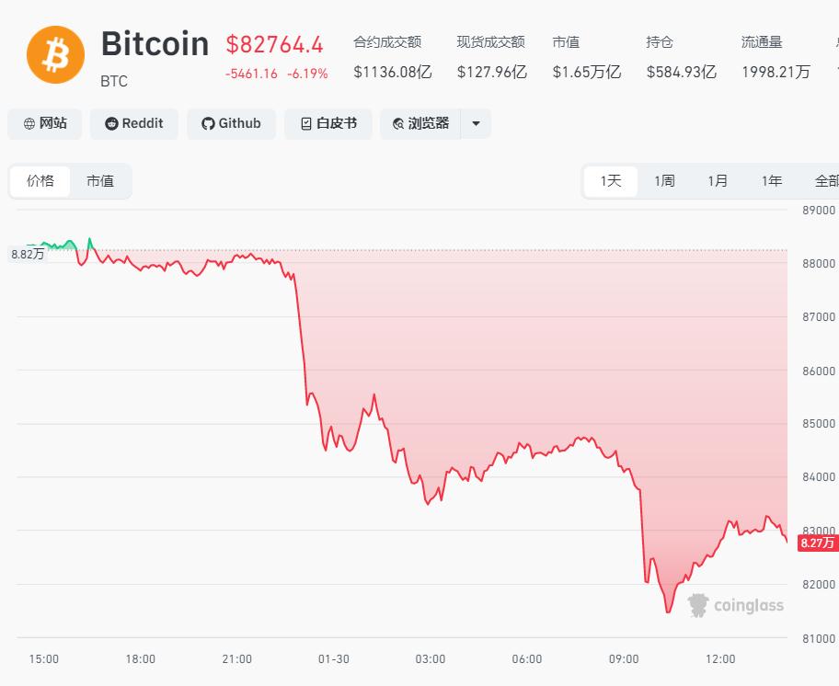Select the 1天 time range
The height and width of the screenshot is (686, 839).
tap(610, 181)
